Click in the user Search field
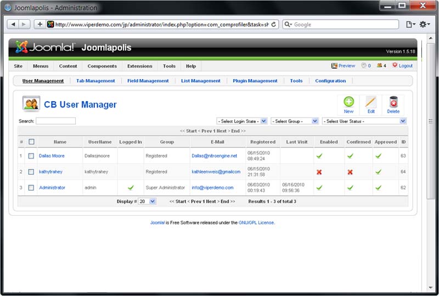This screenshot has height=296, width=439. pyautogui.click(x=56, y=121)
